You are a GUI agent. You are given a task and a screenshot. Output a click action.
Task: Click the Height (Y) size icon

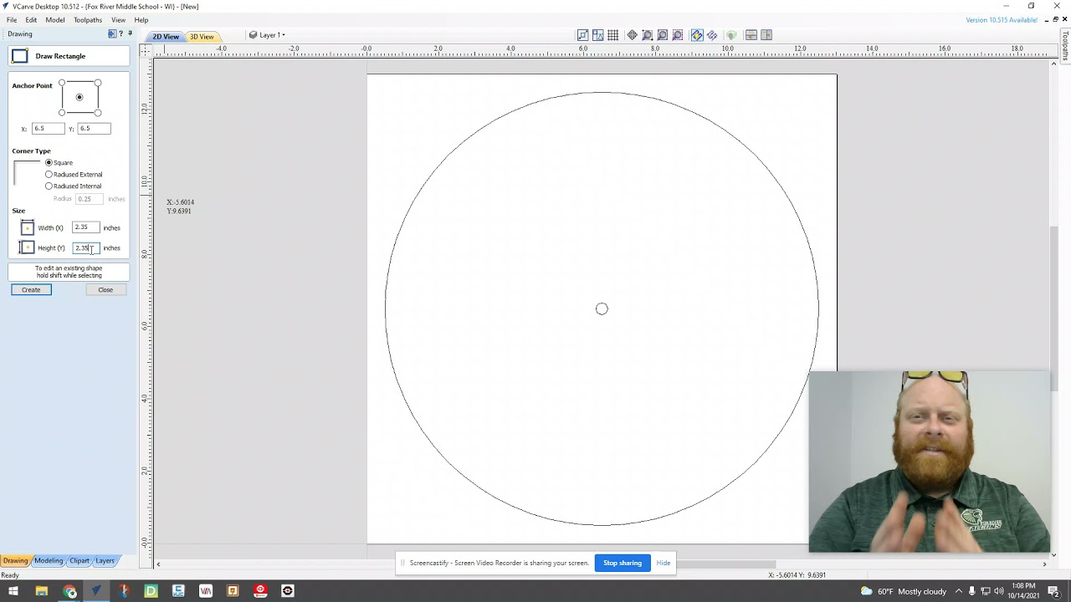(27, 247)
